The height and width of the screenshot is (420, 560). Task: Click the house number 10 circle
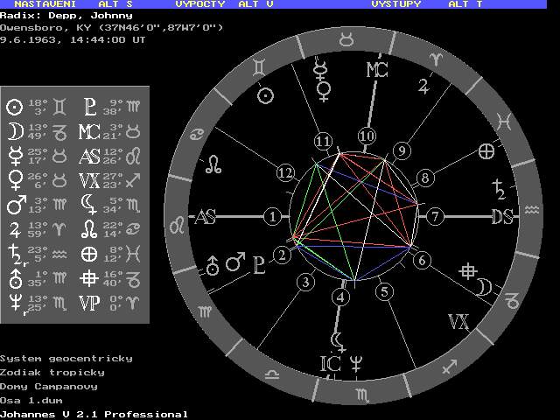pos(367,136)
